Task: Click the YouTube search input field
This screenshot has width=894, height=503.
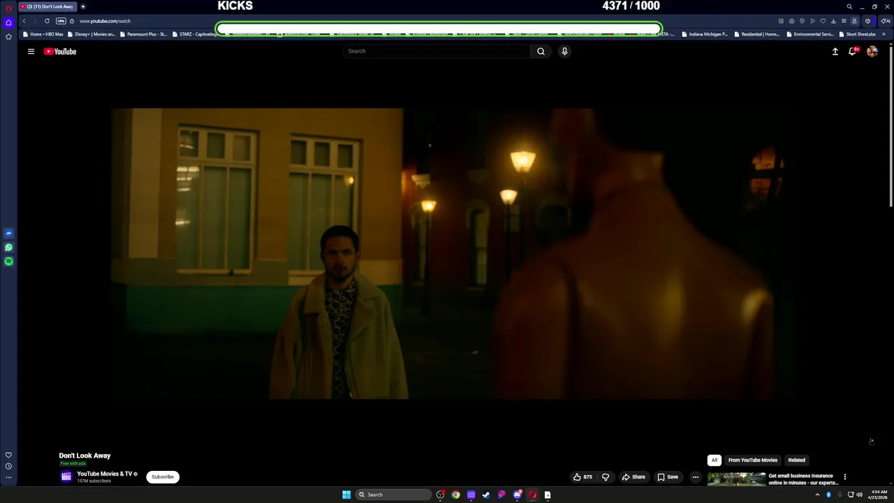Action: click(438, 51)
